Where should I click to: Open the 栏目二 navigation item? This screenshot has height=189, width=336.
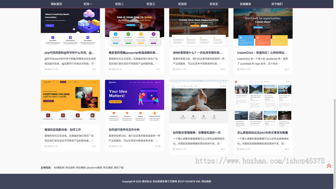pos(120,4)
